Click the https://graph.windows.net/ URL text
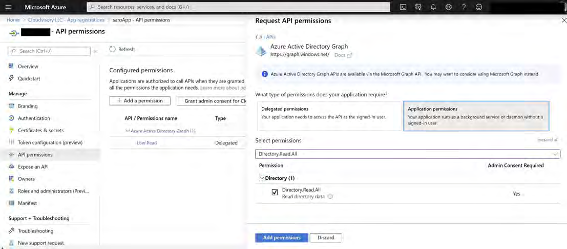This screenshot has height=249, width=567. (x=300, y=54)
